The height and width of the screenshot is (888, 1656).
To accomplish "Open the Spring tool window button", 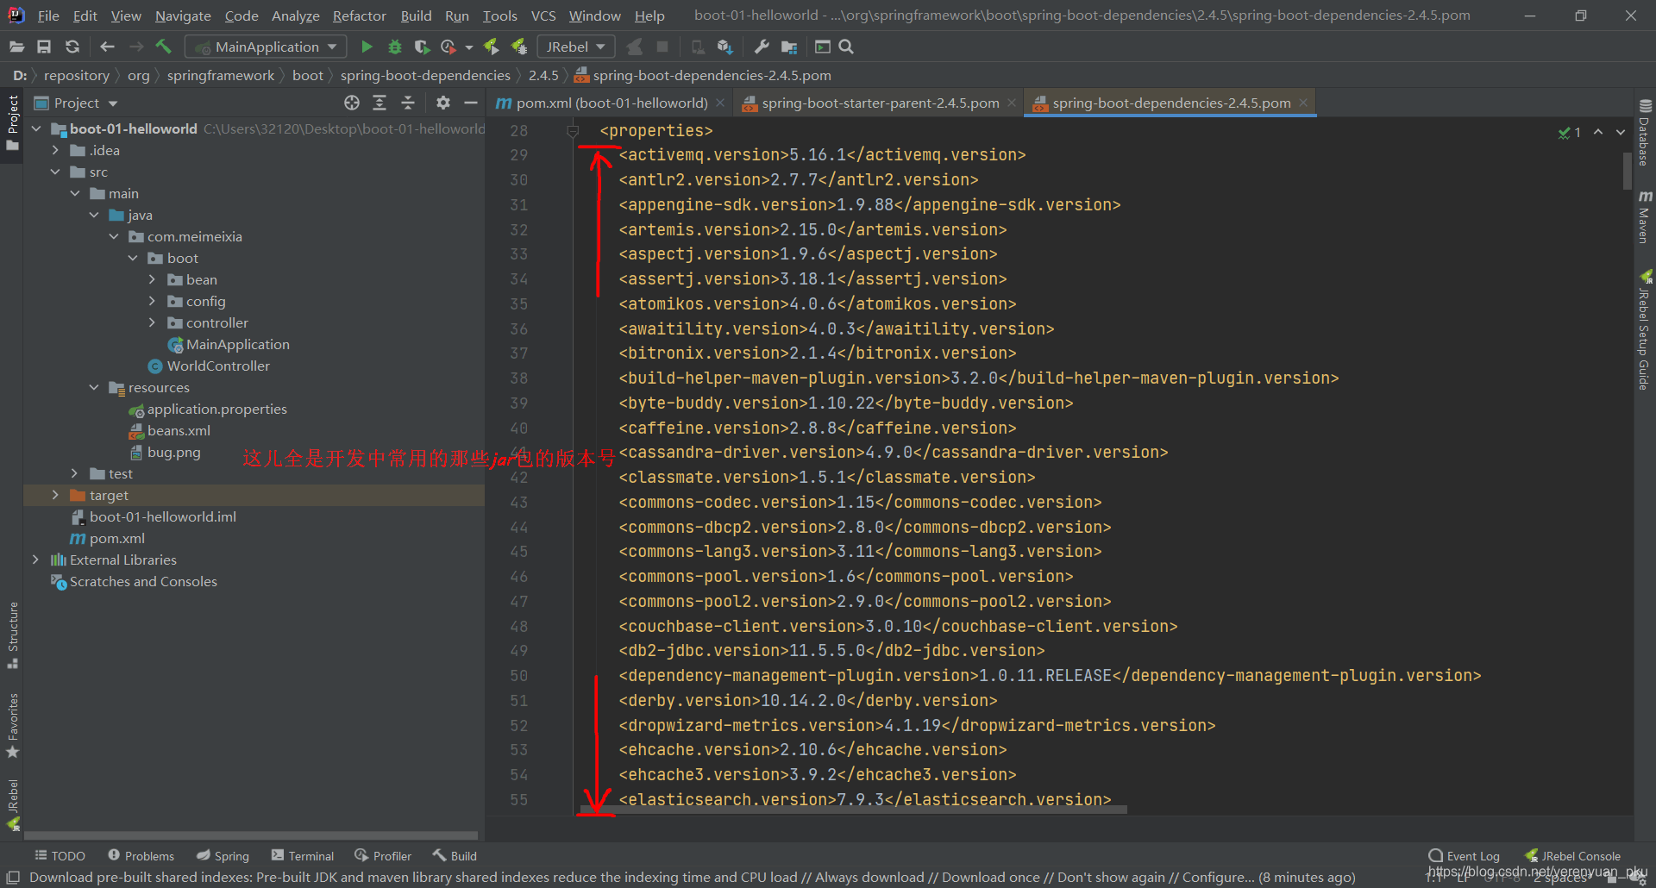I will (223, 855).
